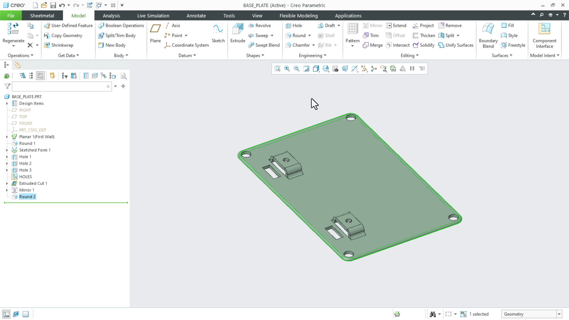Select Extruded Cut 1 in model tree

pos(33,183)
